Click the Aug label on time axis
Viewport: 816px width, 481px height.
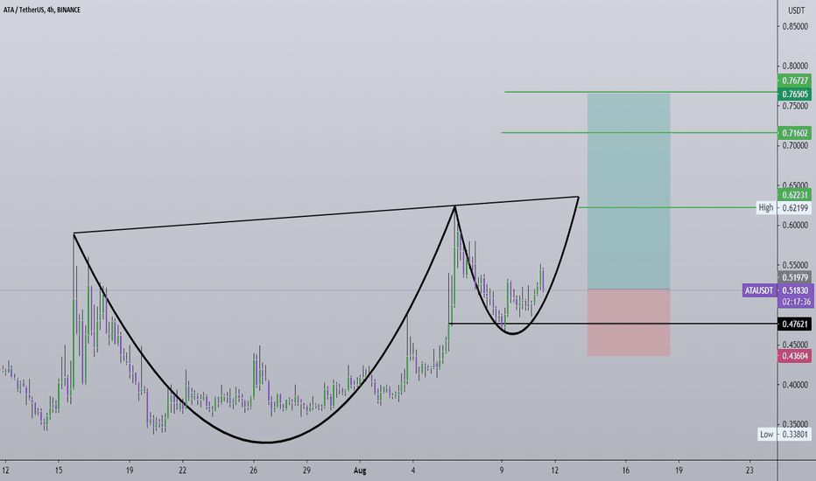click(x=360, y=471)
